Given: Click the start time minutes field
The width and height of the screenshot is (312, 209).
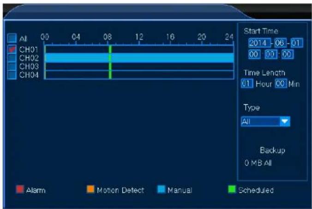Looking at the screenshot, I should tap(271, 54).
